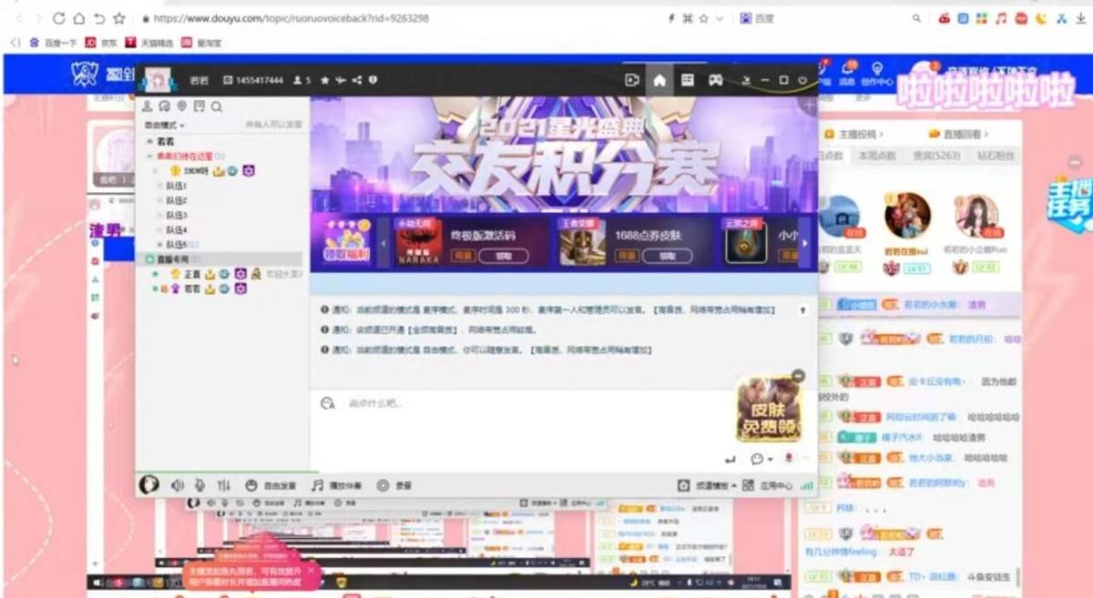The image size is (1093, 598).
Task: Click the channel avatar in YY header
Action: click(x=158, y=80)
